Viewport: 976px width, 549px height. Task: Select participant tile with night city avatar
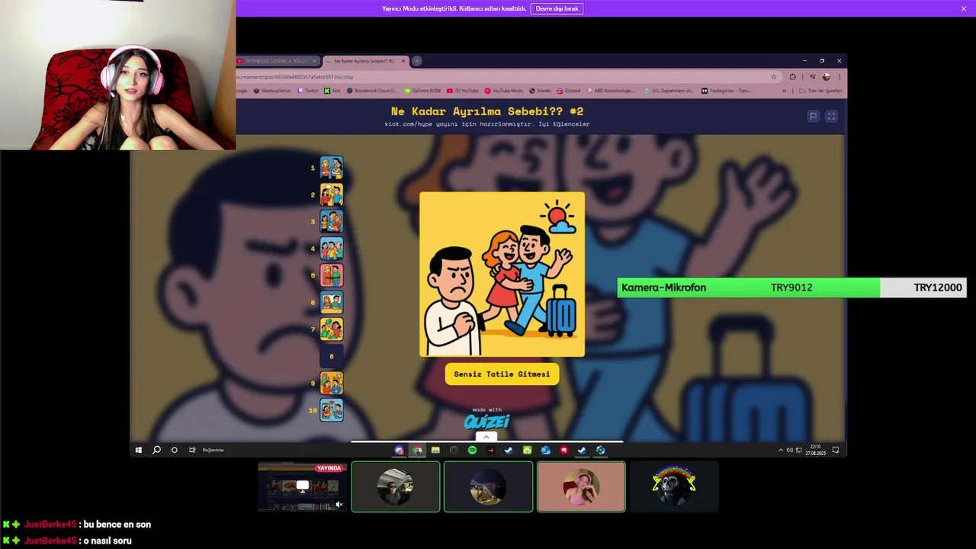(488, 487)
